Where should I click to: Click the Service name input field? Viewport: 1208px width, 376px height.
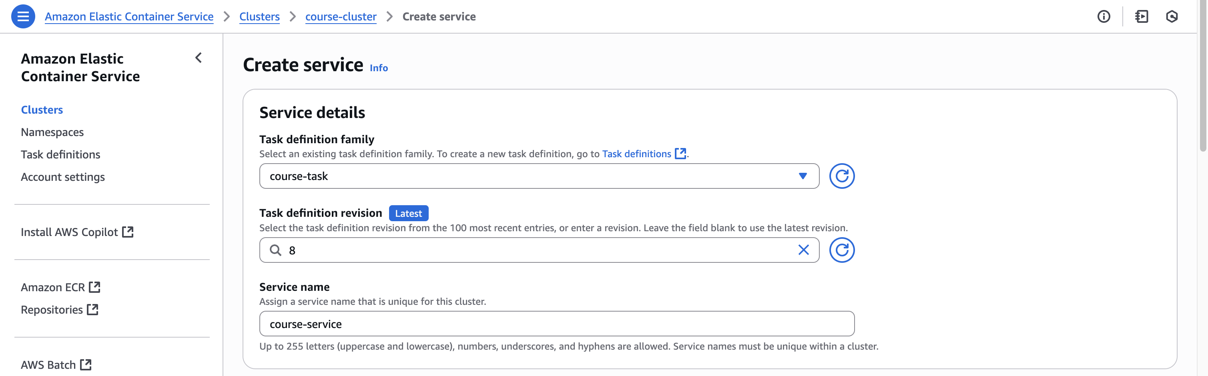[x=557, y=324]
